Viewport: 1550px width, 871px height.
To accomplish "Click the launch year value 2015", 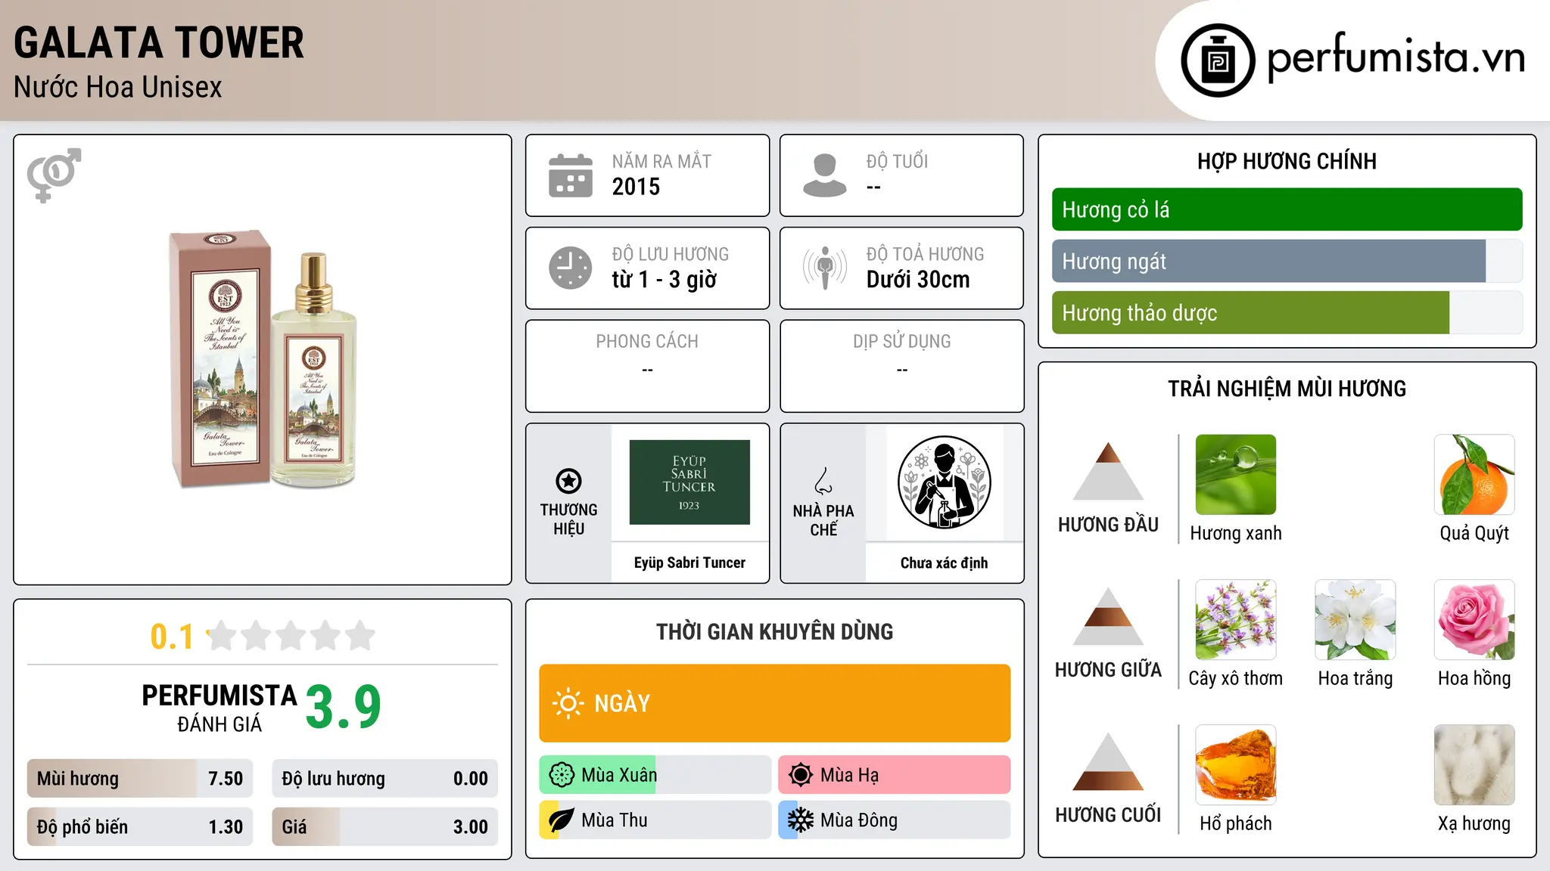I will click(636, 187).
